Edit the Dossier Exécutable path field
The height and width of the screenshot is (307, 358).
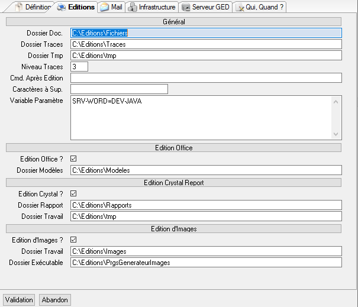[205, 263]
